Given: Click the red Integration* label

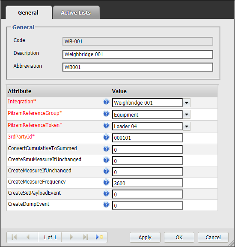Looking at the screenshot, I should [22, 102].
